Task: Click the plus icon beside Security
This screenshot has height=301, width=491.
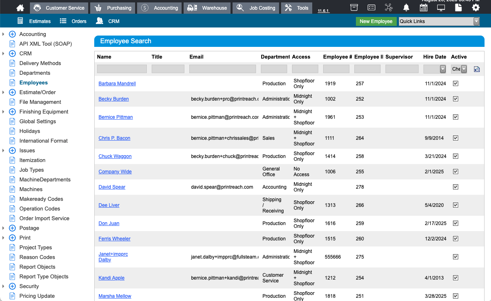Action: tap(12, 286)
